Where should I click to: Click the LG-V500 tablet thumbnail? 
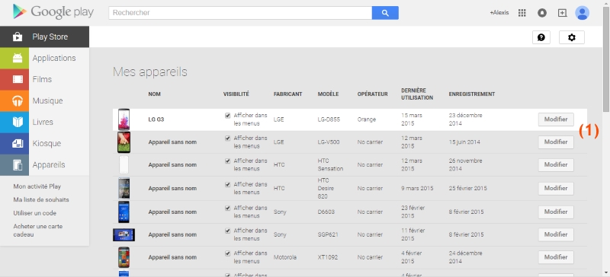[124, 142]
